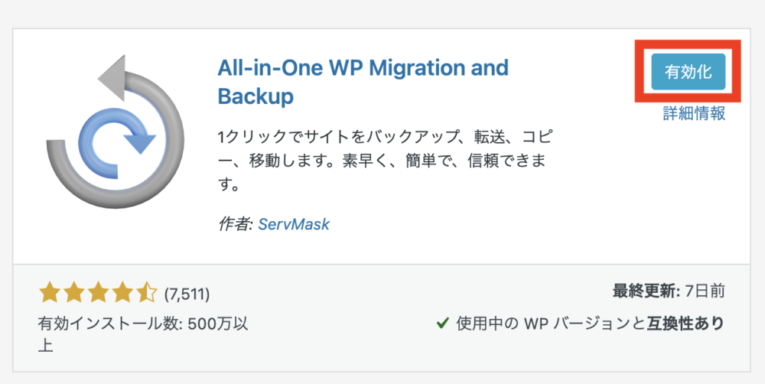Open the 詳細情報 details link
Image resolution: width=765 pixels, height=384 pixels.
tap(695, 113)
